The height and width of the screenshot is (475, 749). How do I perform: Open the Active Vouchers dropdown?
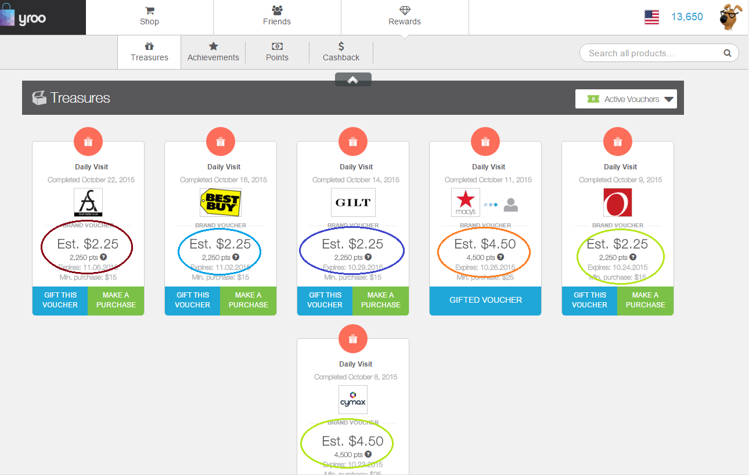(x=626, y=99)
